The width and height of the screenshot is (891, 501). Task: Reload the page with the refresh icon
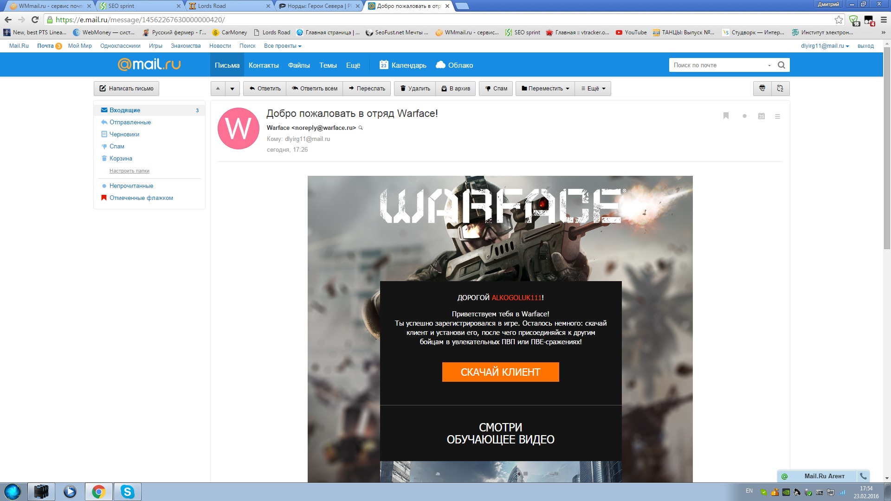coord(35,19)
